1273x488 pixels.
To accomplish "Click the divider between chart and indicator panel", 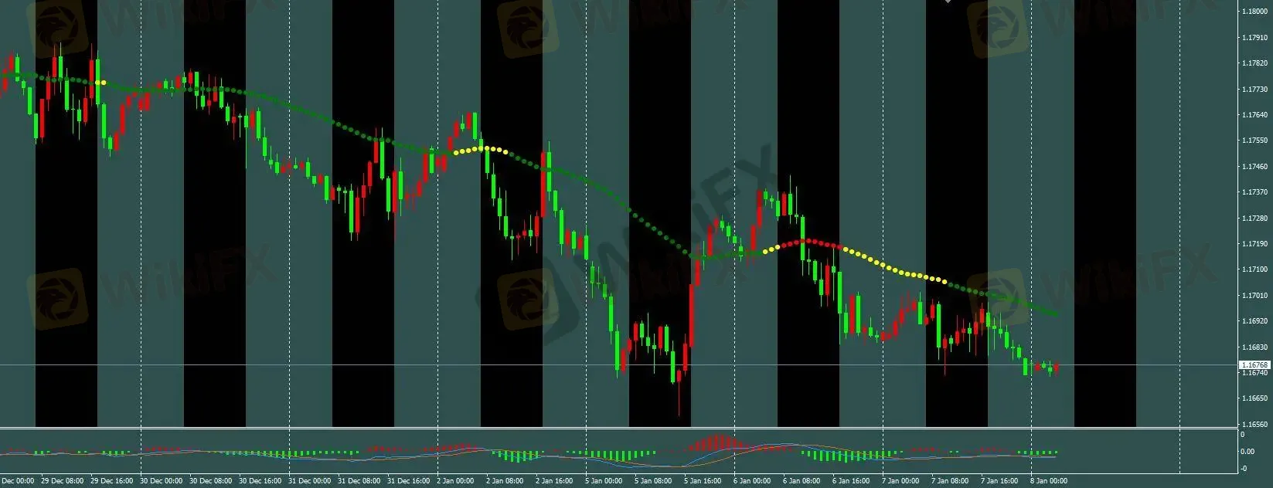I will click(618, 428).
